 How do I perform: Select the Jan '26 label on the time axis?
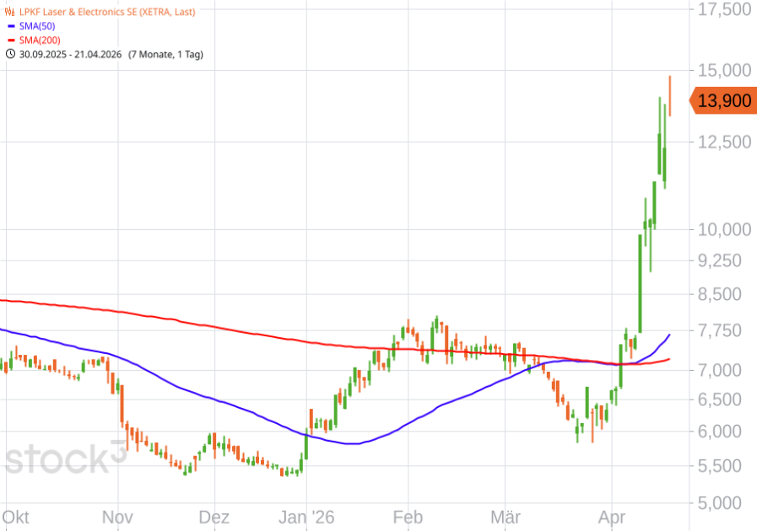coord(306,517)
